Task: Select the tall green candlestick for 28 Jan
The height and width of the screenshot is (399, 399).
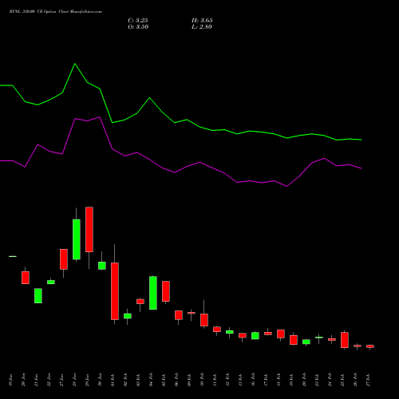Action: [77, 239]
